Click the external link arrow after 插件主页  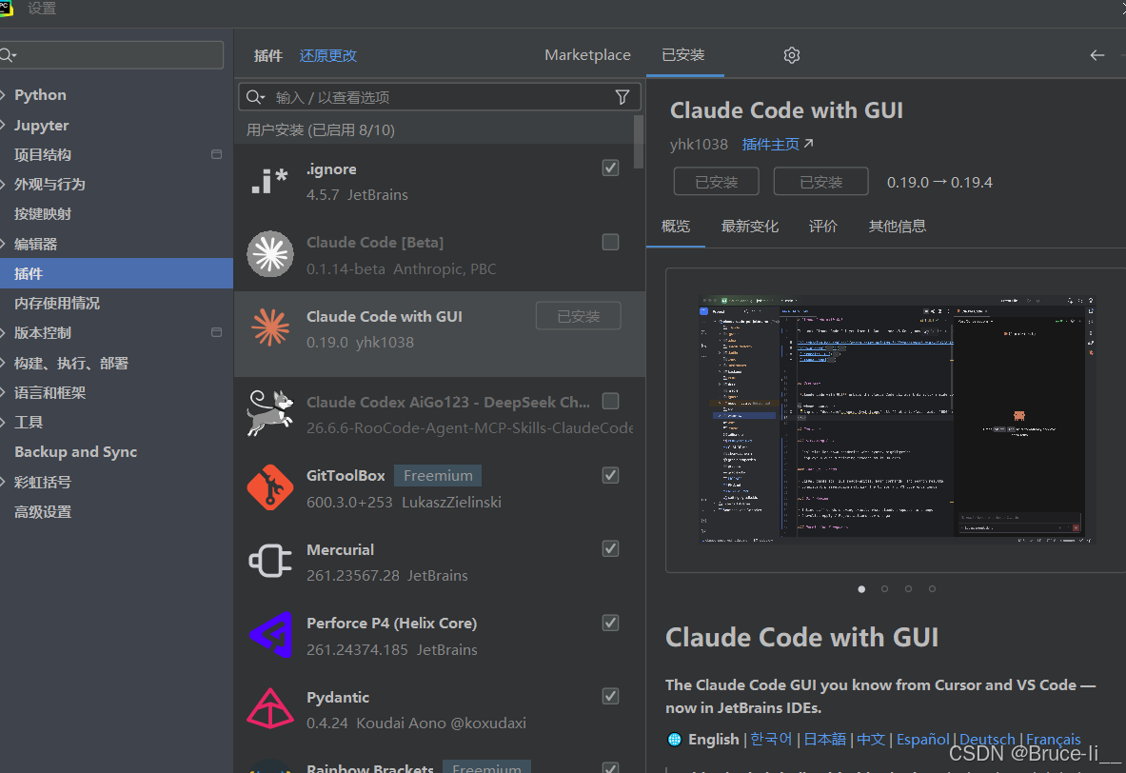(x=809, y=144)
